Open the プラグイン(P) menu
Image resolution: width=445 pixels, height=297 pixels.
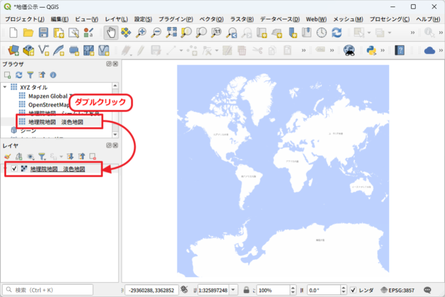click(175, 19)
